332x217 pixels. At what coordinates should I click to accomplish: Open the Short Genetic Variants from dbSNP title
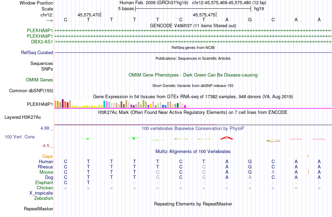tap(193, 86)
